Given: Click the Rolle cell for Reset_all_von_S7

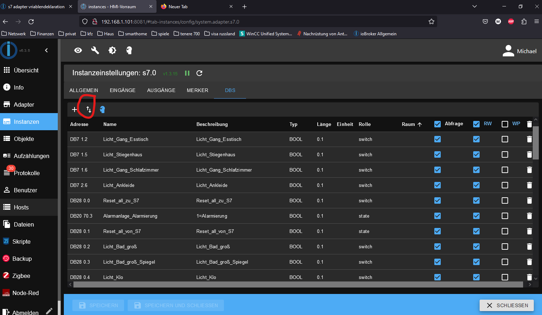Looking at the screenshot, I should (364, 231).
